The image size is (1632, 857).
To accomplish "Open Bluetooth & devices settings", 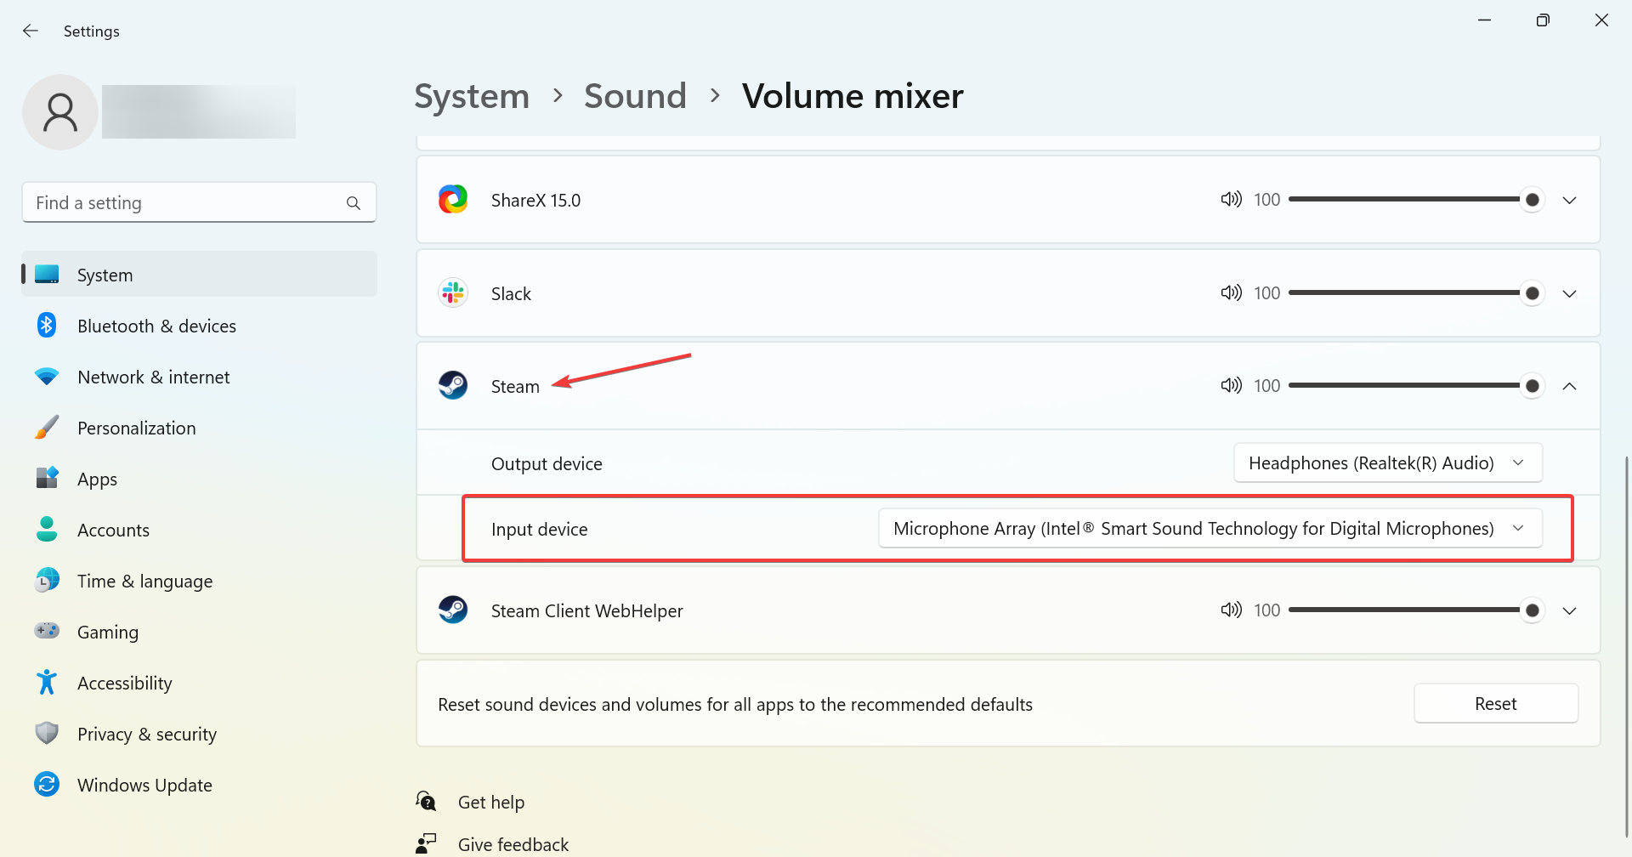I will (199, 326).
